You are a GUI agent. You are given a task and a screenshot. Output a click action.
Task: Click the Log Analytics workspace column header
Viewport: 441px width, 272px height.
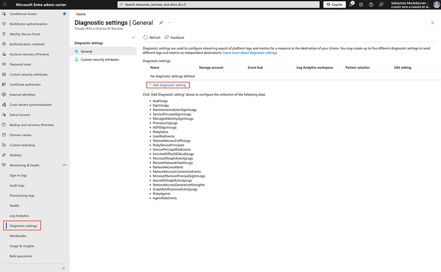coord(315,68)
